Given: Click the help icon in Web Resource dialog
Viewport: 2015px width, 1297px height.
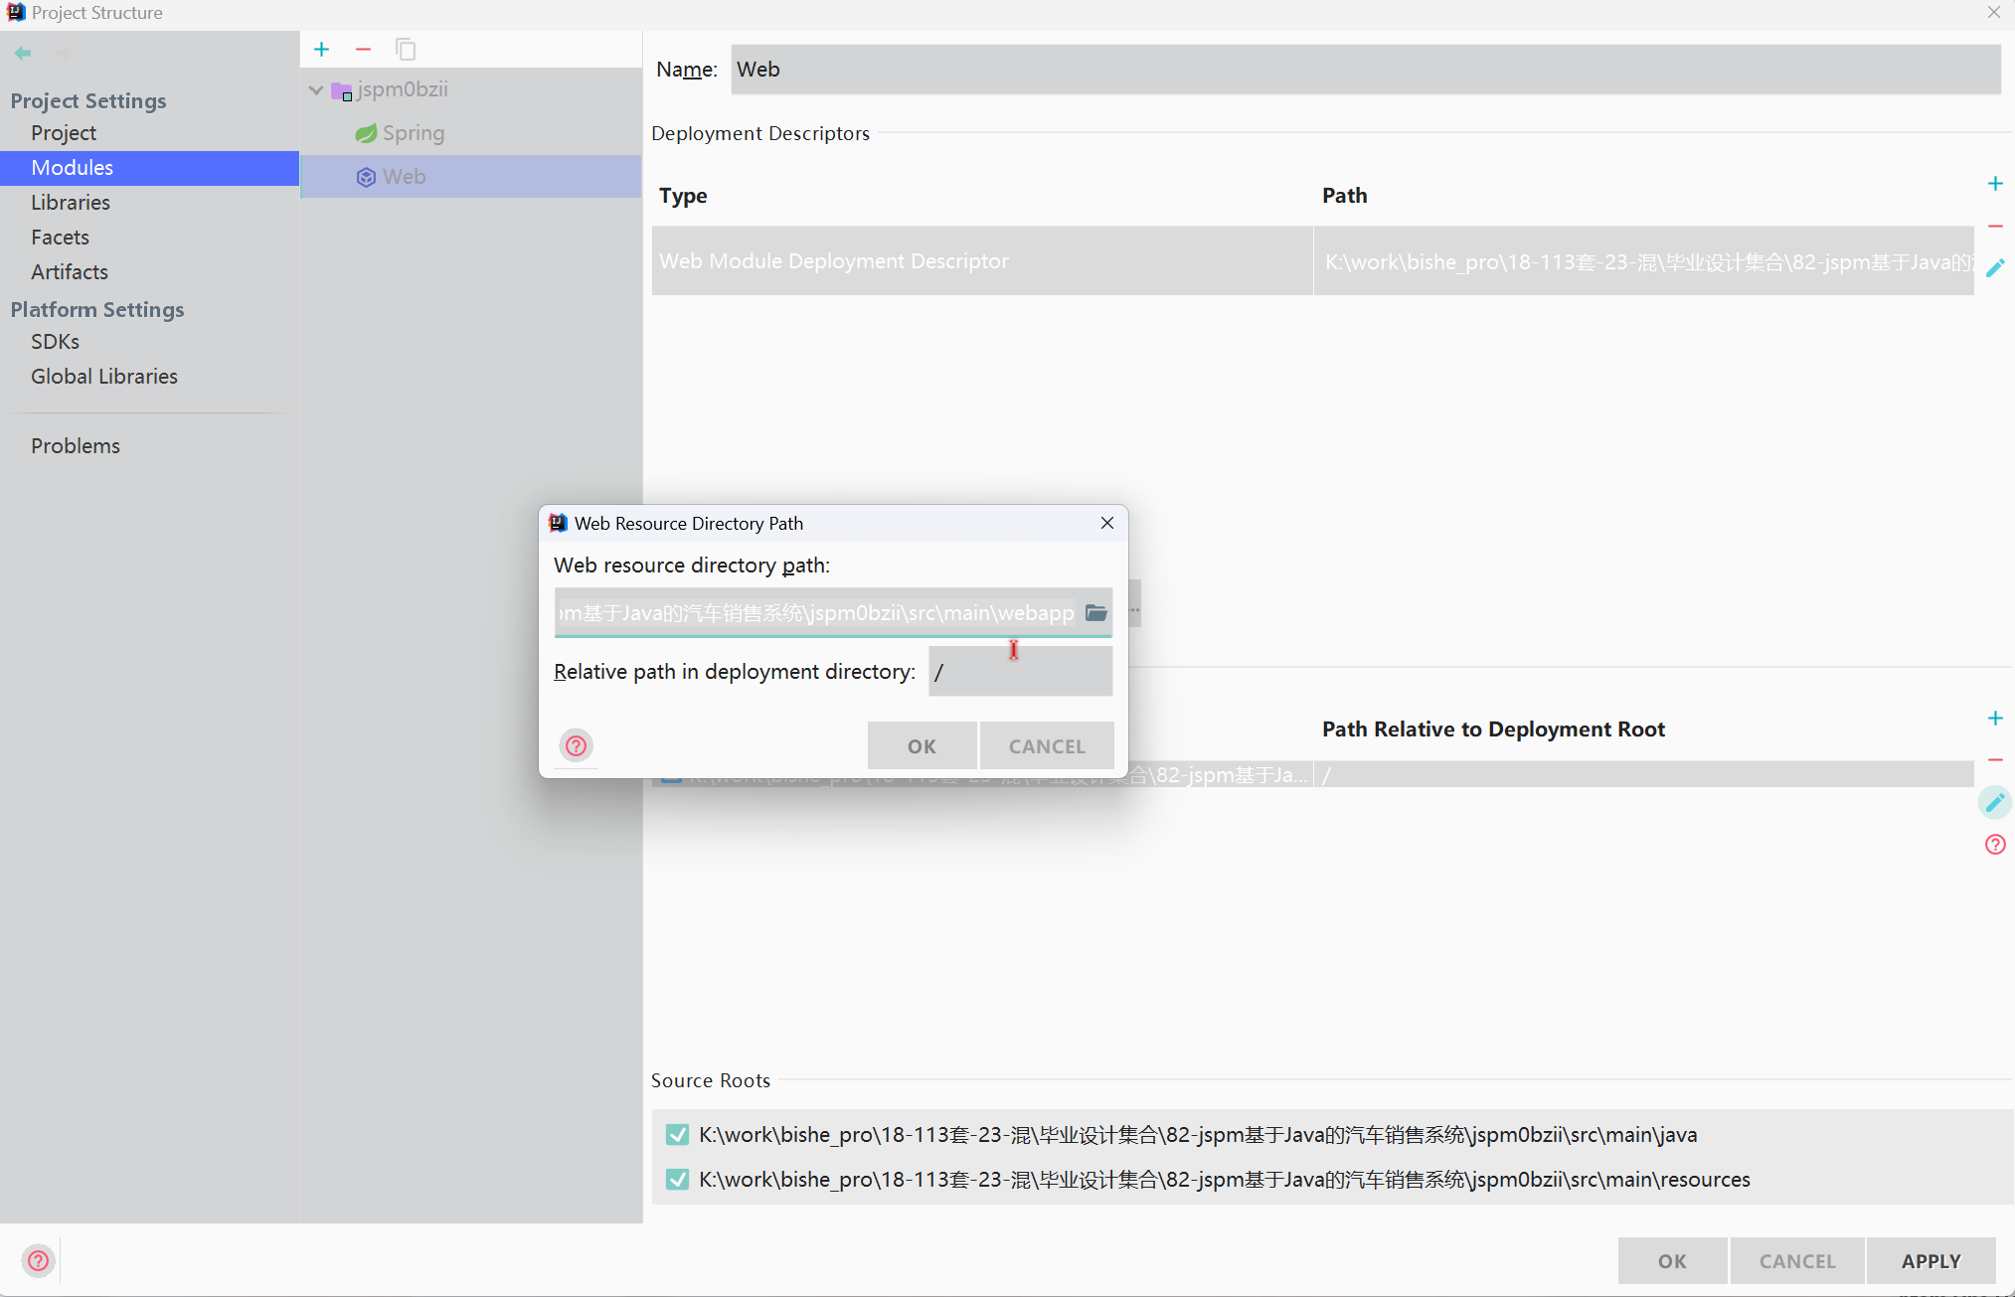Looking at the screenshot, I should (576, 745).
